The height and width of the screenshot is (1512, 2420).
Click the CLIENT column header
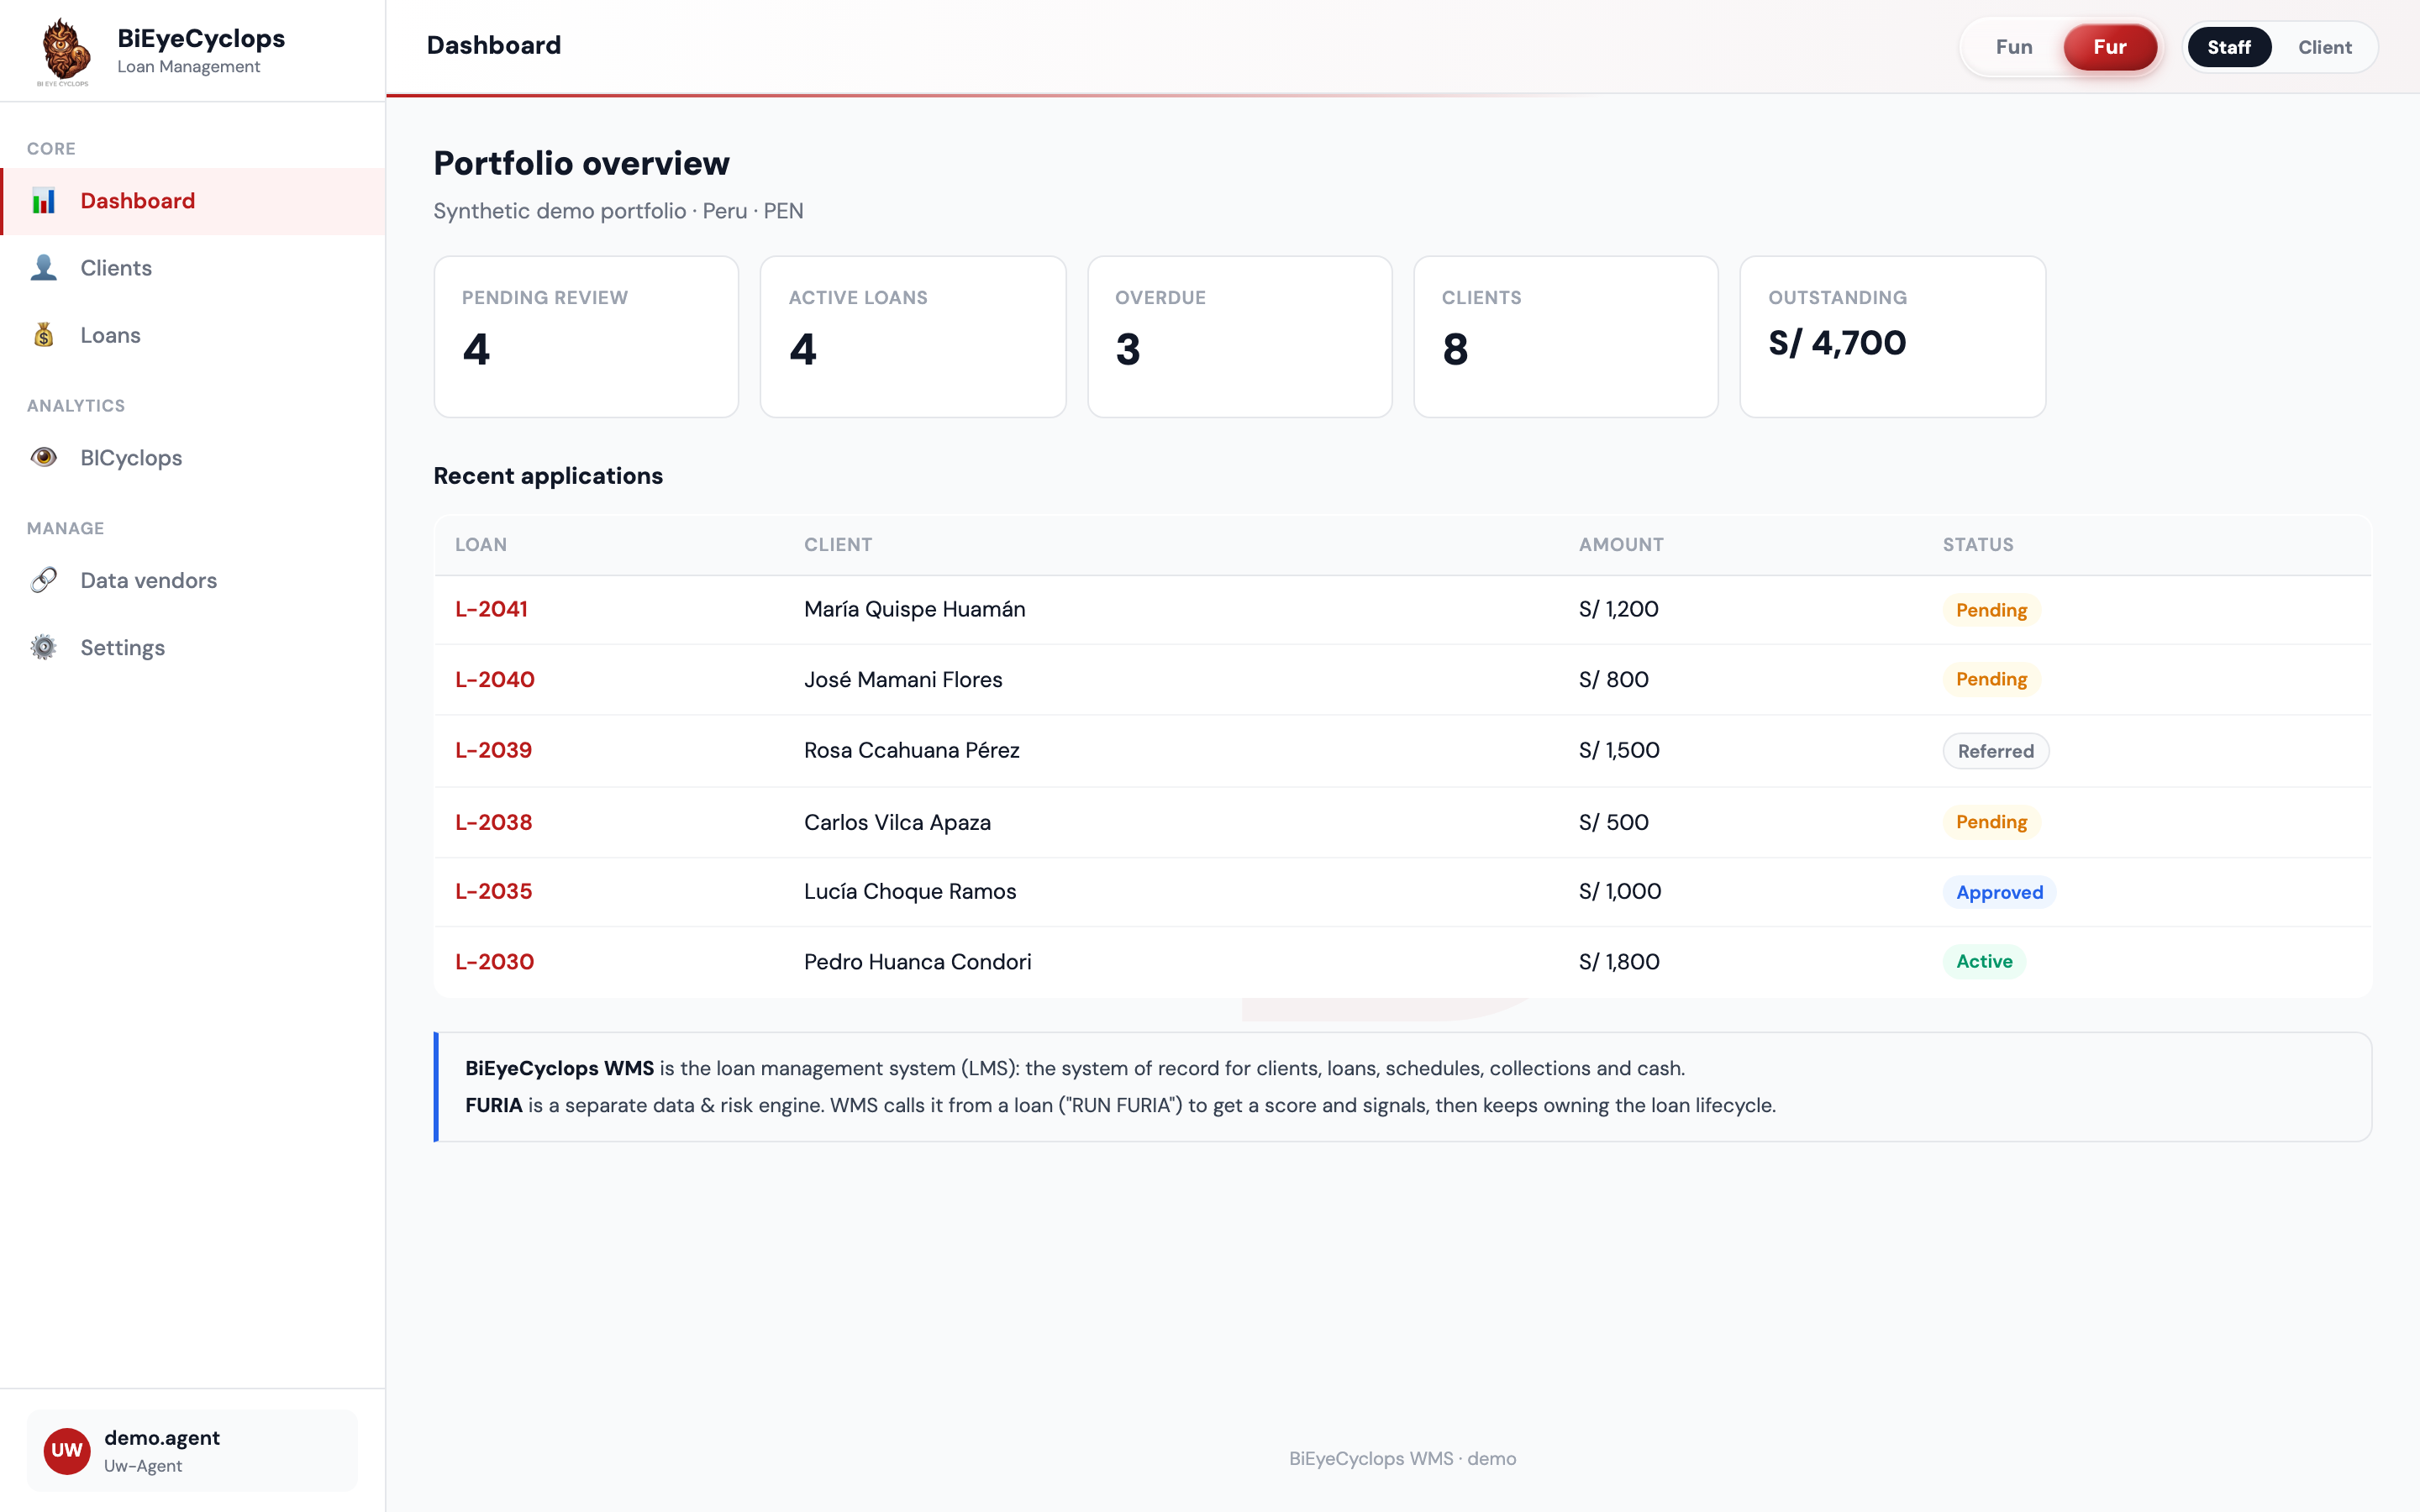coord(838,545)
